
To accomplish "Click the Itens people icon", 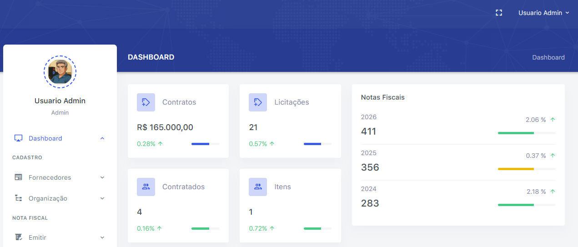I will [258, 187].
